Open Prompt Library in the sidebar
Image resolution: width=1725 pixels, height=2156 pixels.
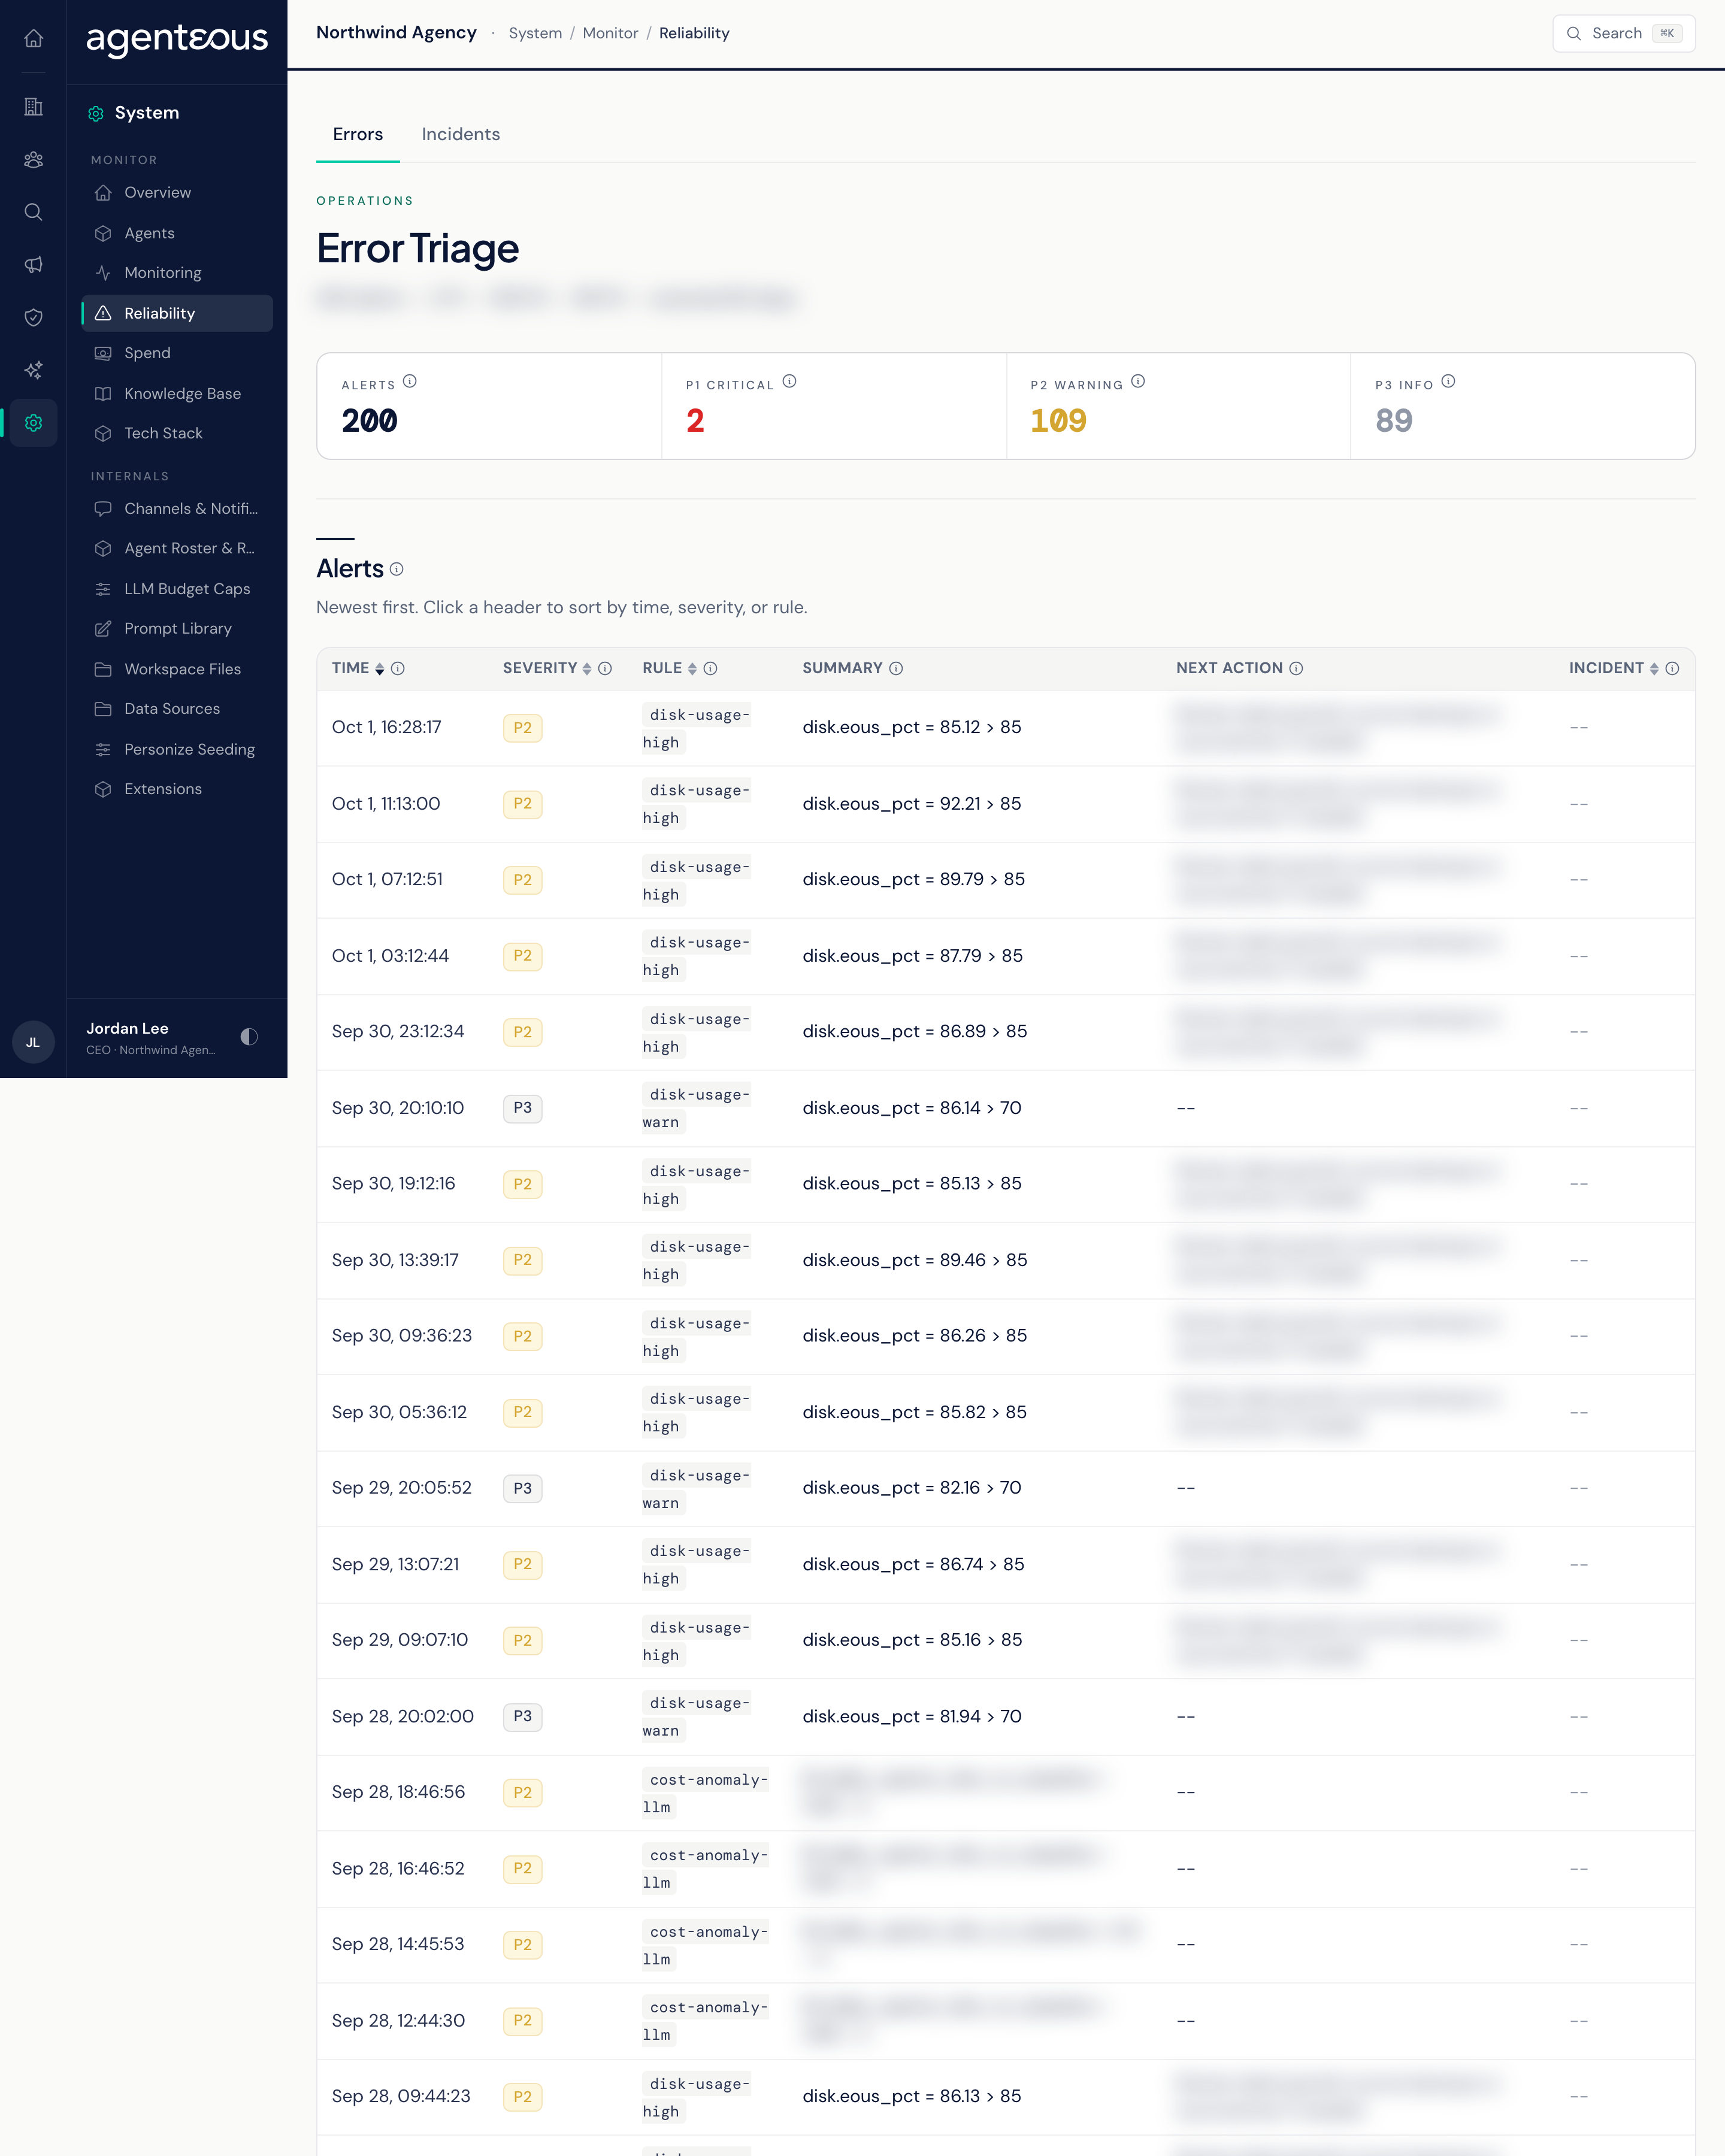[177, 629]
